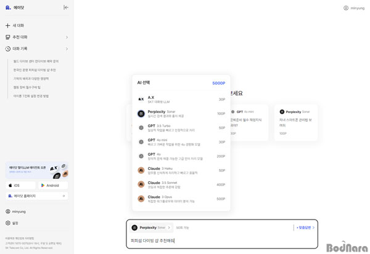Select Claude 3.5 Sonnet model
This screenshot has height=254, width=370.
(181, 185)
